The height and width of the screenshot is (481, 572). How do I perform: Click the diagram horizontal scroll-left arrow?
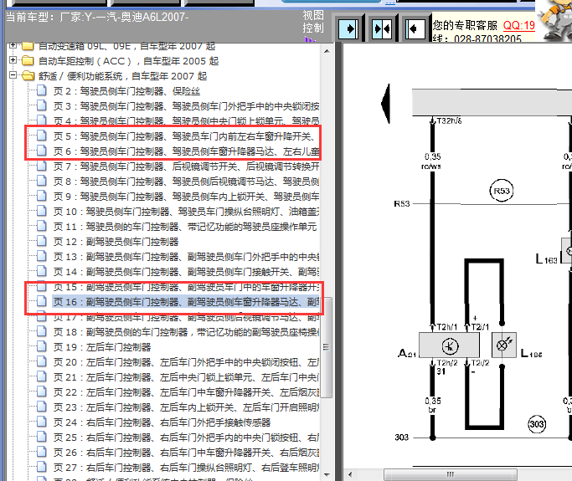(x=350, y=474)
